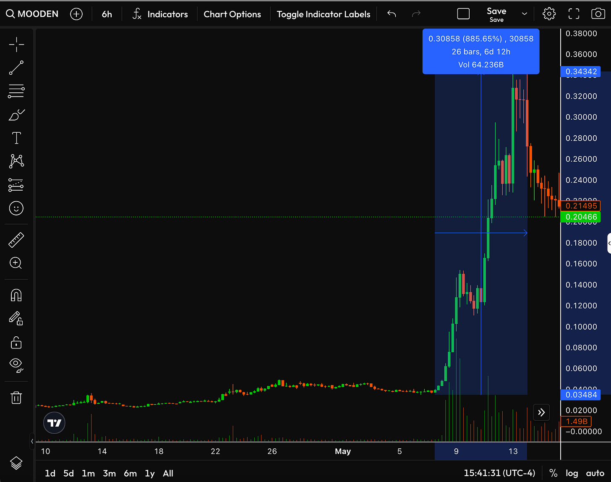Activate the zoom in tool
The width and height of the screenshot is (611, 482).
16,263
